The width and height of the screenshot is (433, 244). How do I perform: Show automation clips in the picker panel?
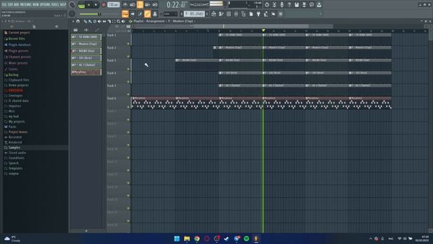pyautogui.click(x=97, y=30)
